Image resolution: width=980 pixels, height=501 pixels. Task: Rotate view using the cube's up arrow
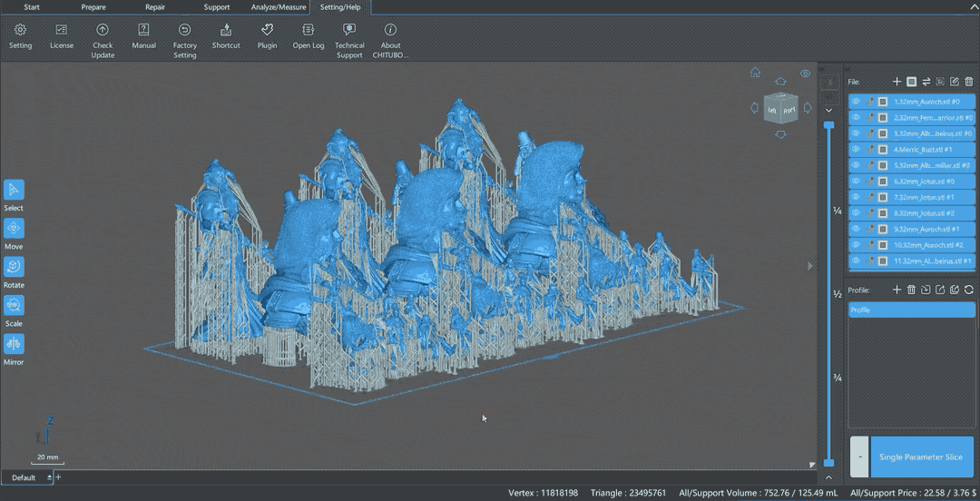point(780,82)
